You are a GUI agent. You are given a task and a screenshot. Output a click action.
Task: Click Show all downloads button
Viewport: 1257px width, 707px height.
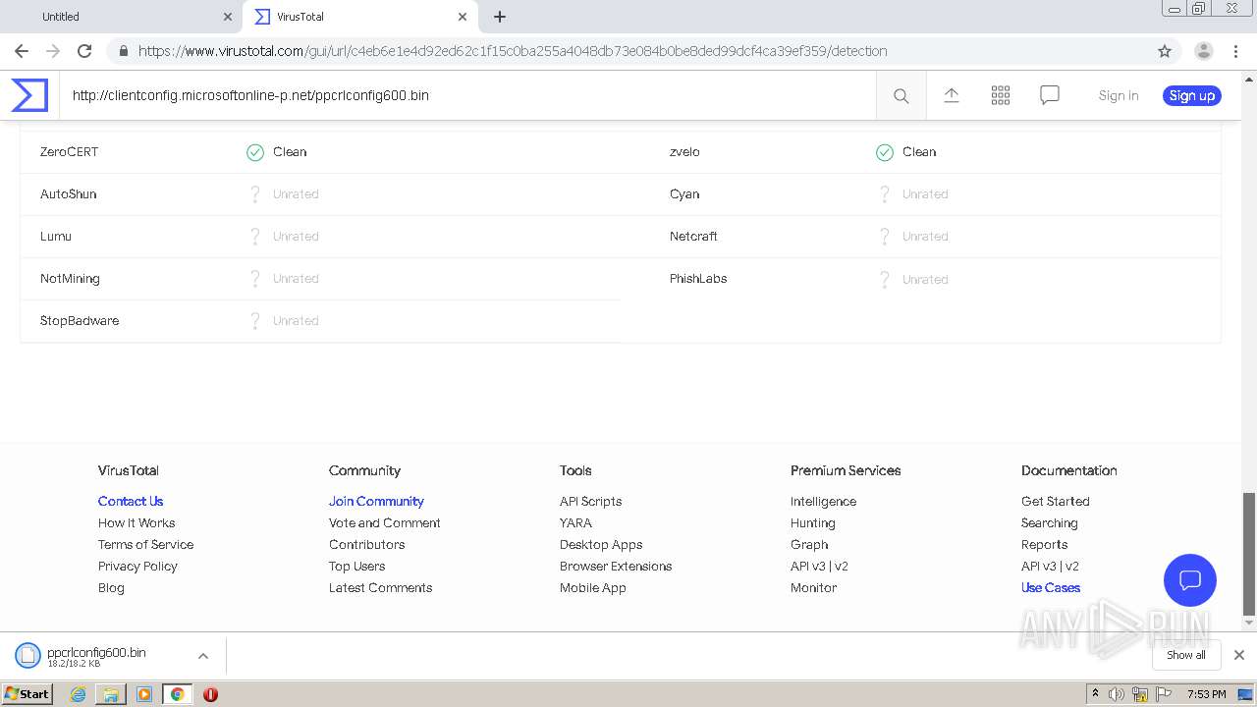click(1186, 655)
